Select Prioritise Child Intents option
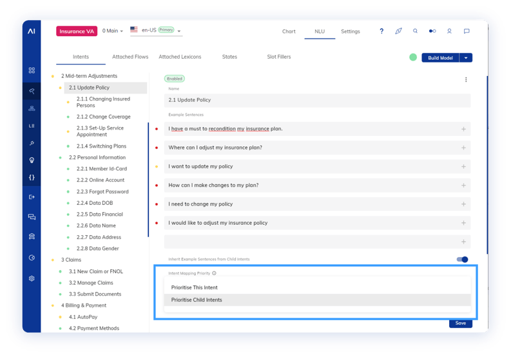 (318, 300)
